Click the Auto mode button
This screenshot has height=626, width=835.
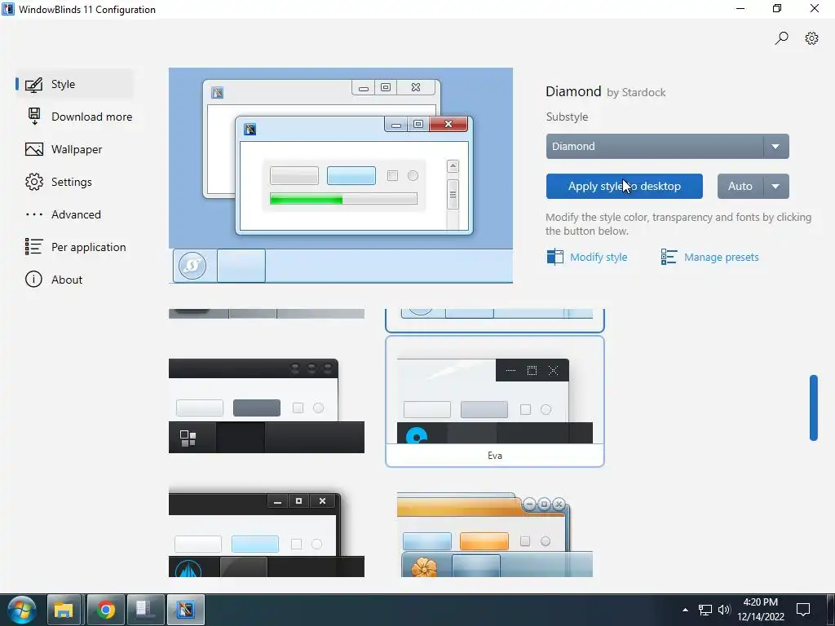pos(740,187)
